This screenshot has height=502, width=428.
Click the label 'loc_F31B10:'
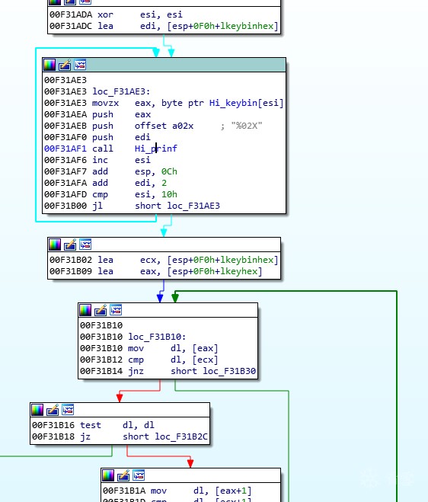coord(157,337)
